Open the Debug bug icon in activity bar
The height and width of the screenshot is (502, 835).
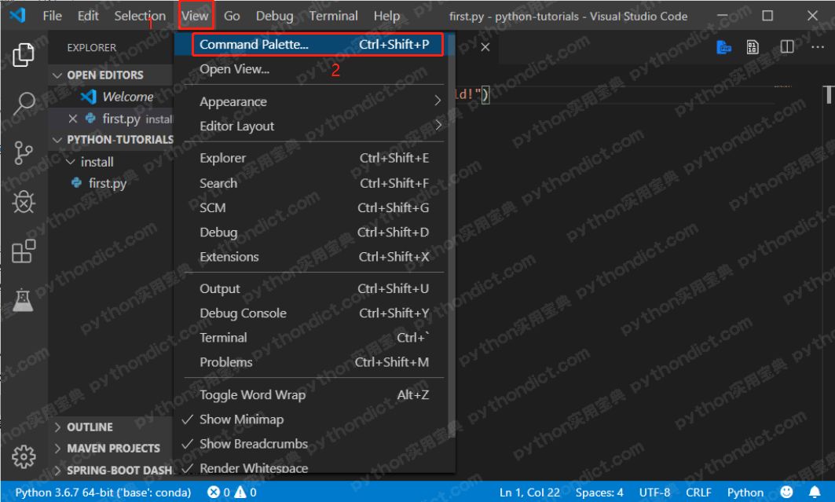point(24,202)
